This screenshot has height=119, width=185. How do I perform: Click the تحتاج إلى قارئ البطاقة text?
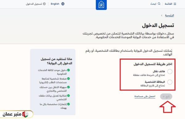[153, 86]
